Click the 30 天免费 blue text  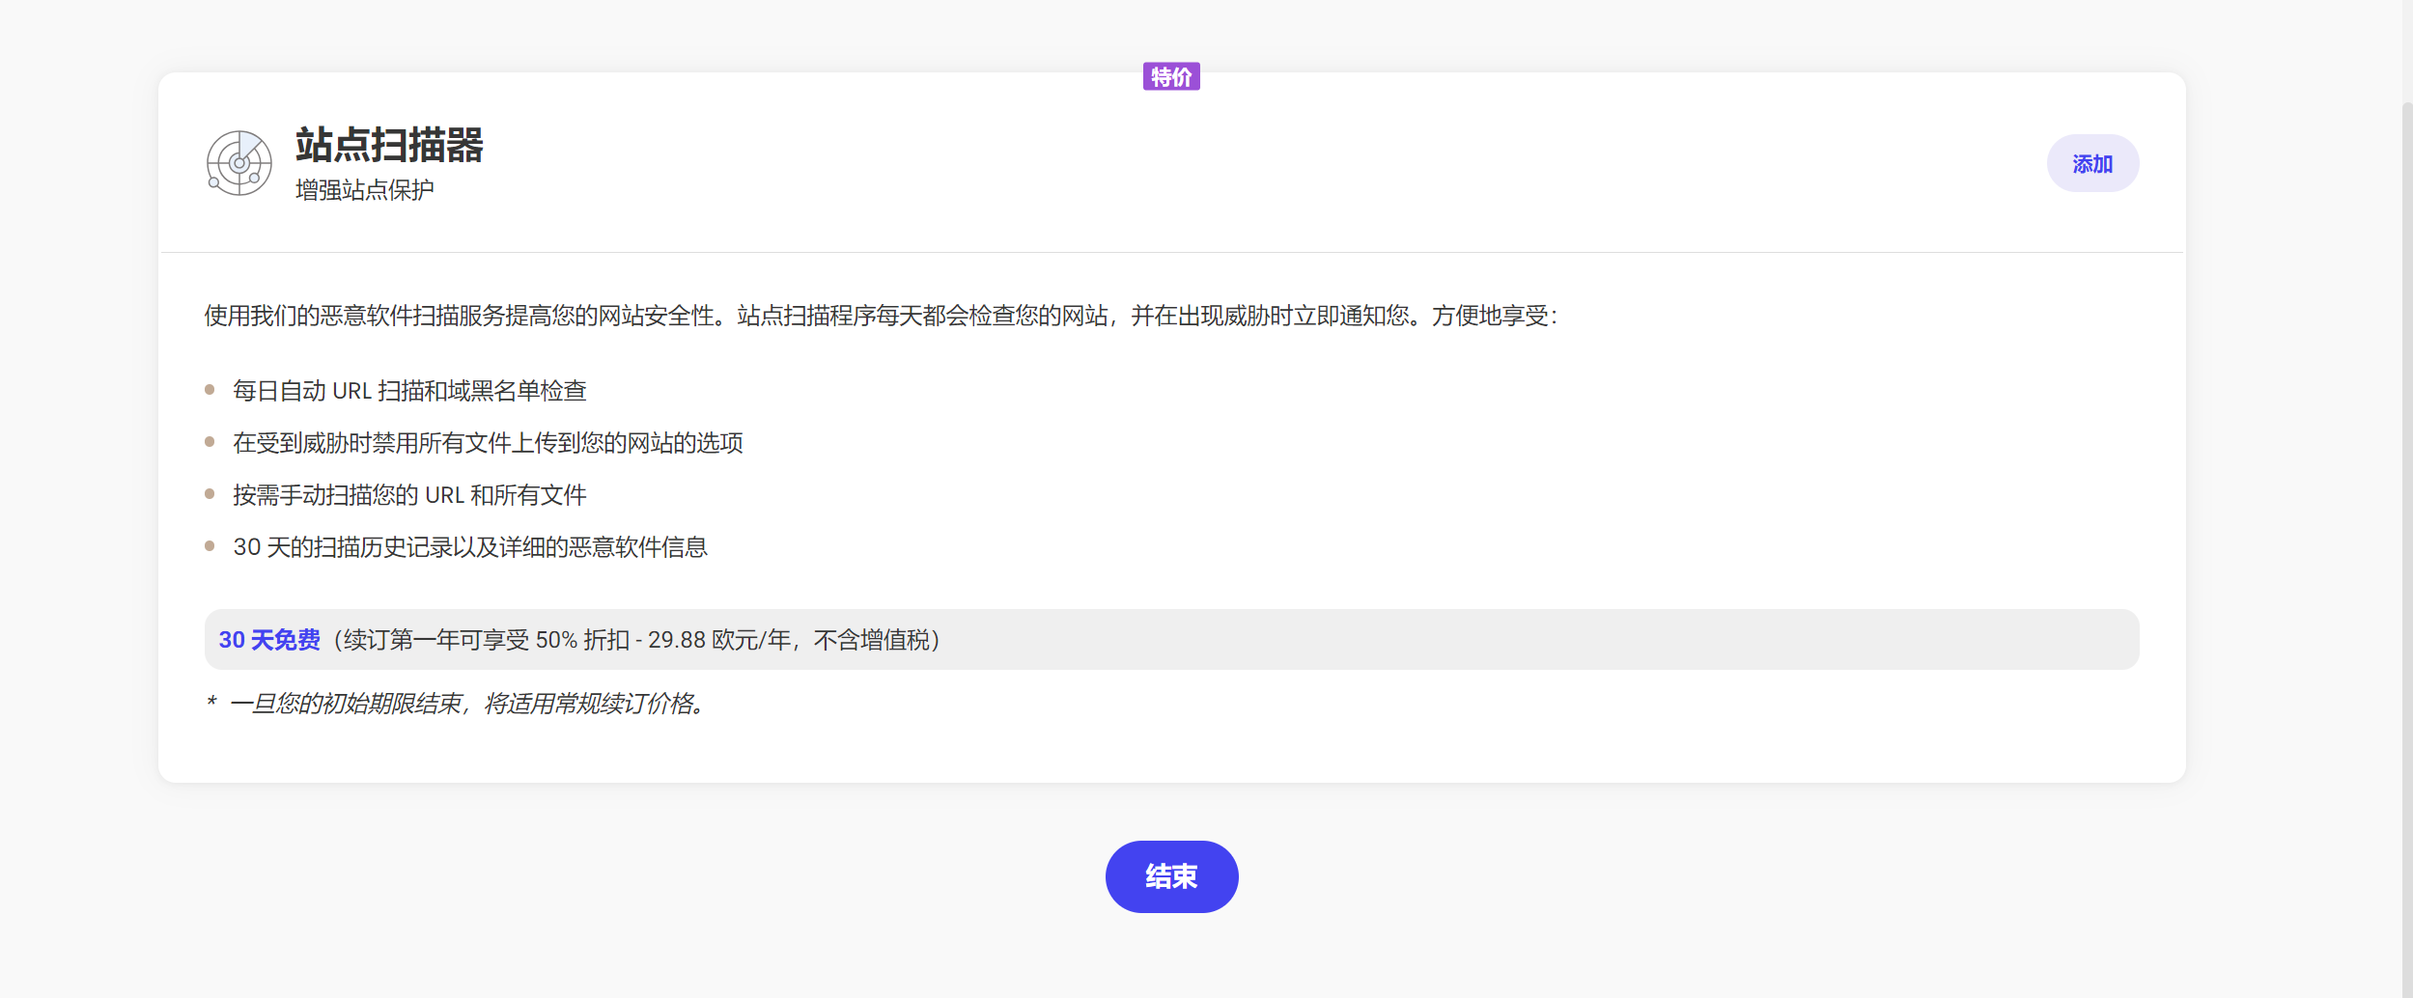pos(269,640)
